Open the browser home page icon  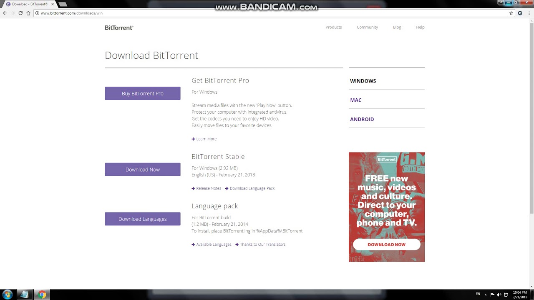pos(28,13)
